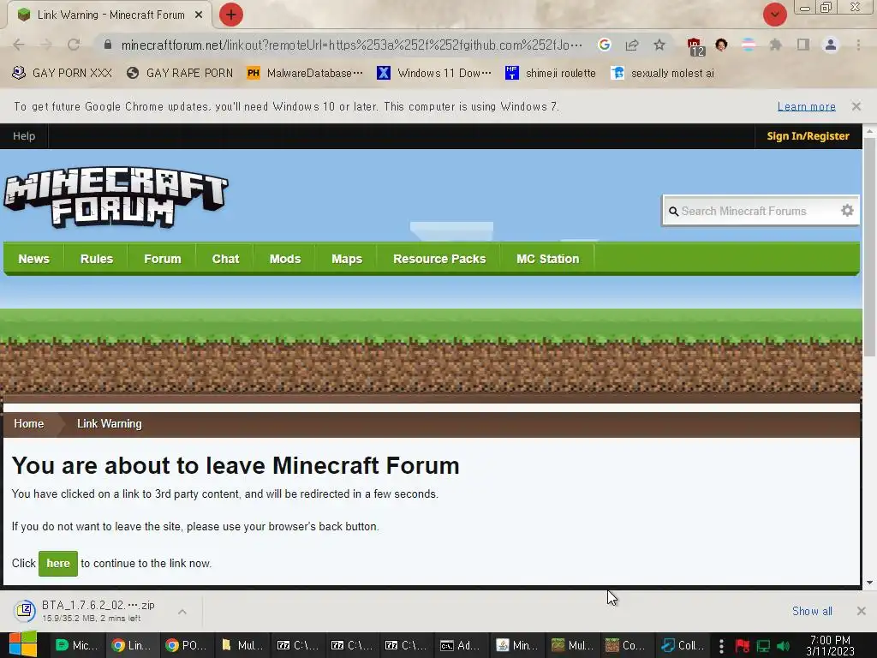This screenshot has height=658, width=877.
Task: Share this page via share icon
Action: point(632,45)
